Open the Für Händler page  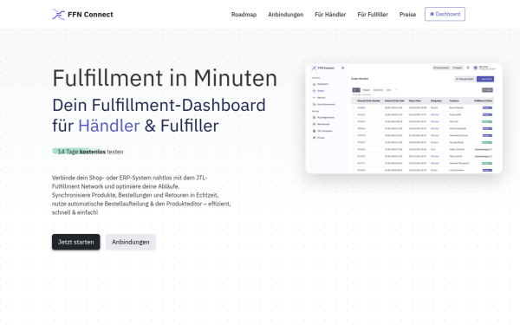click(x=330, y=15)
